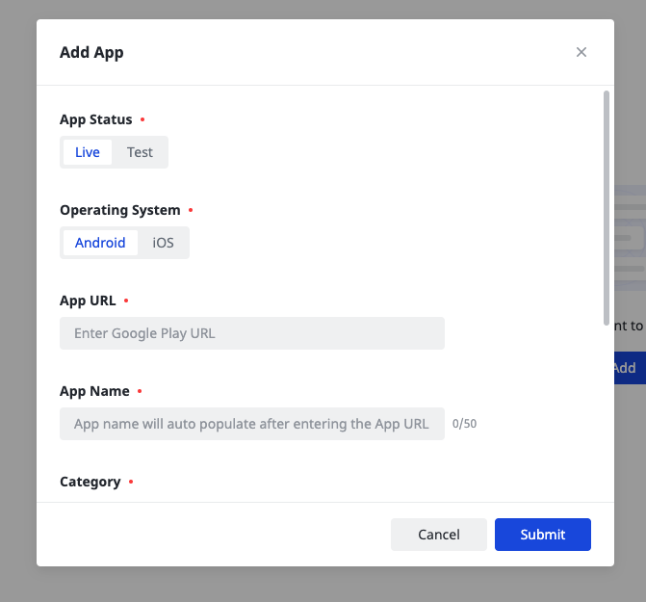Click the partially hidden text behind the dialog
Viewport: 646px width, 602px height.
(630, 326)
